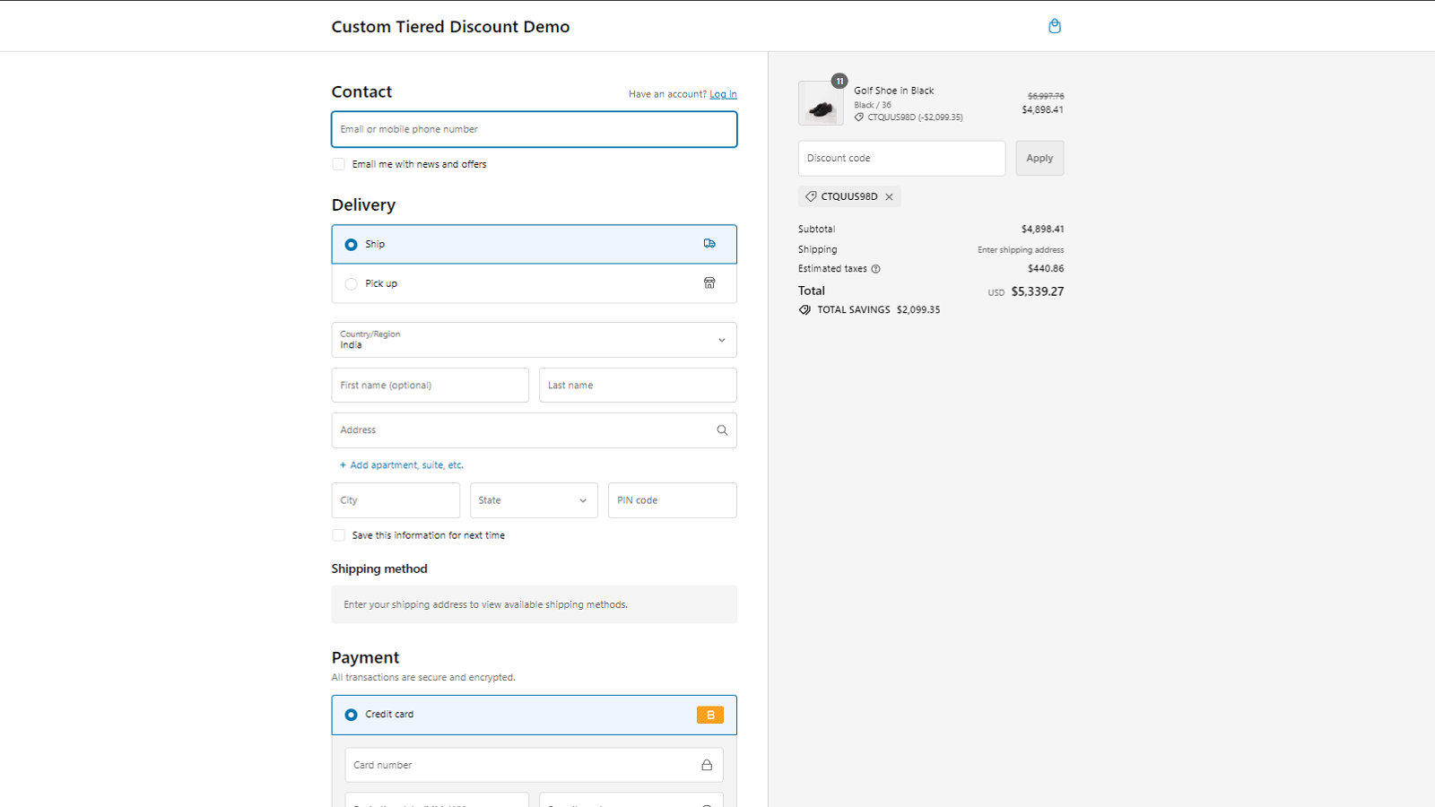Open the Country/Region dropdown showing India
Screen dimensions: 1435x807
[x=534, y=340]
